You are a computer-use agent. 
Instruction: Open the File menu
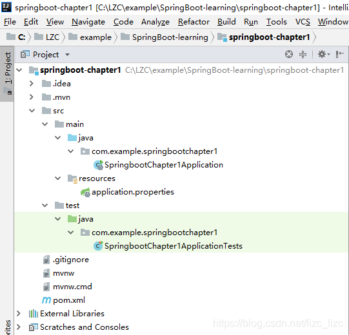coord(10,22)
